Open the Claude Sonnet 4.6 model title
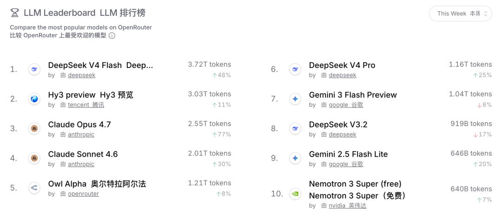The image size is (502, 214). coord(83,154)
